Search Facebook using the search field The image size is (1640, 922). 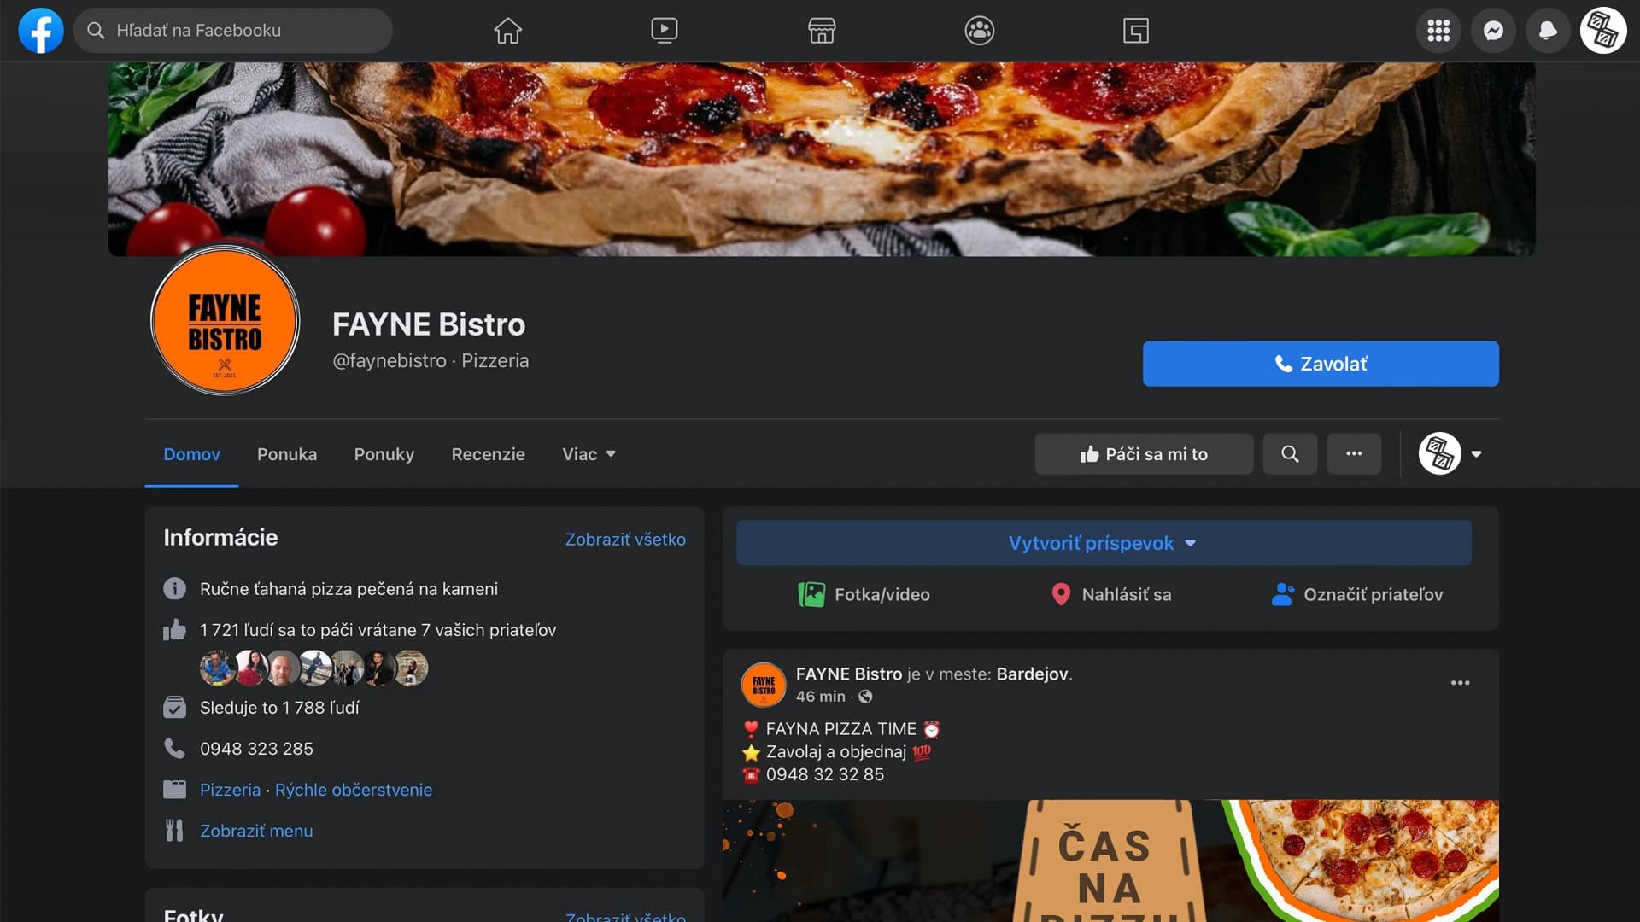232,31
